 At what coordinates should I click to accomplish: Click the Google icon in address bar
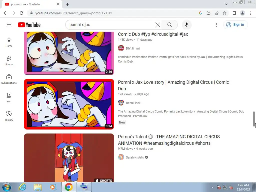tap(200, 13)
